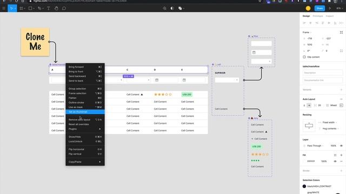Toggle the Clip content checkbox
This screenshot has width=346, height=194.
coord(304,57)
